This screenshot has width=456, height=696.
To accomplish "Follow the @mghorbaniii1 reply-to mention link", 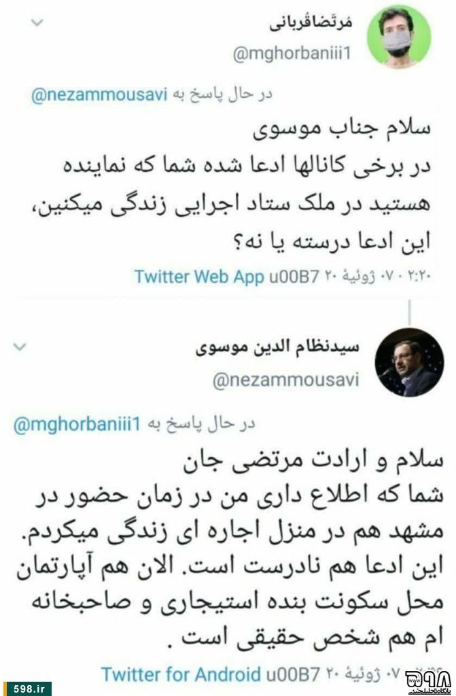I will click(77, 424).
